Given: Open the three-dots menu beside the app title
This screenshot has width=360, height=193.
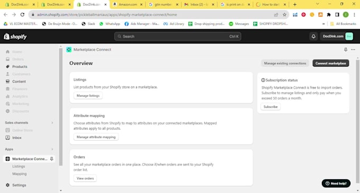Looking at the screenshot, I should (x=353, y=49).
